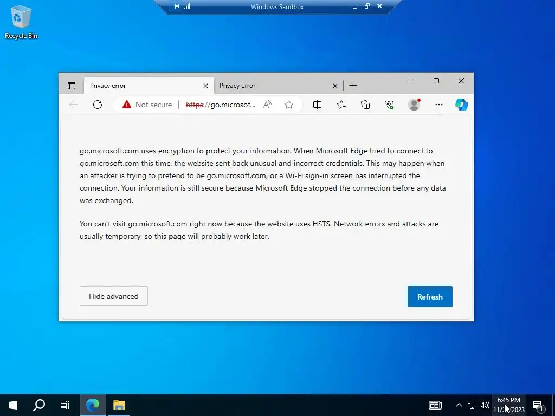
Task: Open taskbar search magnifier
Action: tap(39, 405)
